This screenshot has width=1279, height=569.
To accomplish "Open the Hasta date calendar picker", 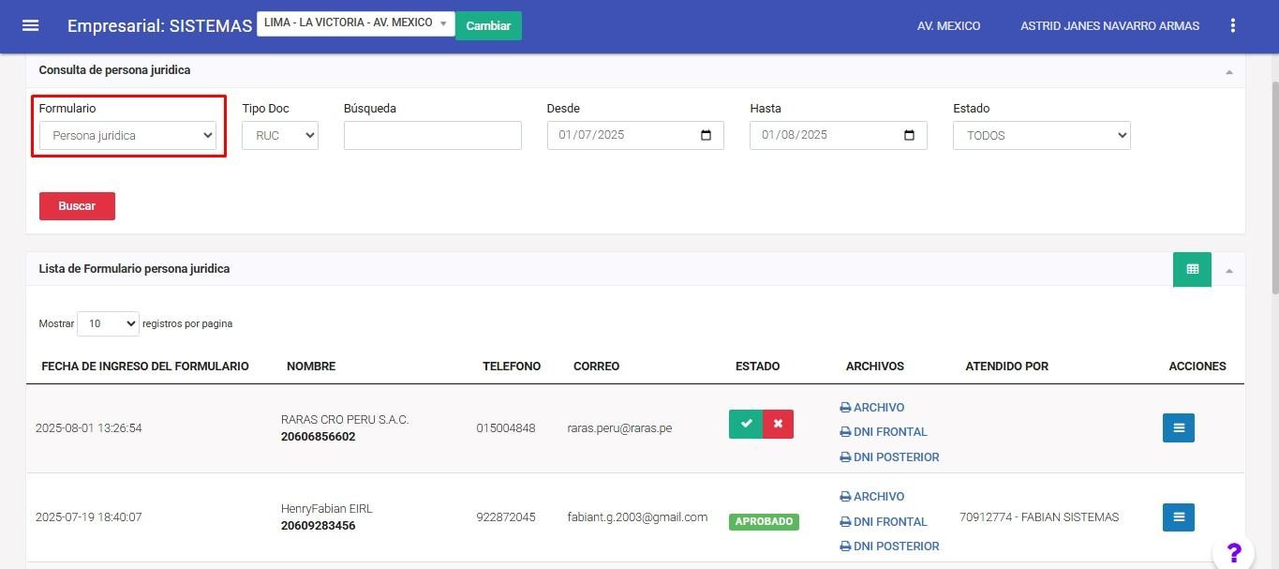I will click(909, 135).
